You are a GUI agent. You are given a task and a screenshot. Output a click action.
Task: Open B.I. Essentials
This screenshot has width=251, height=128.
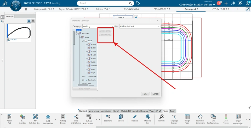[22, 119]
